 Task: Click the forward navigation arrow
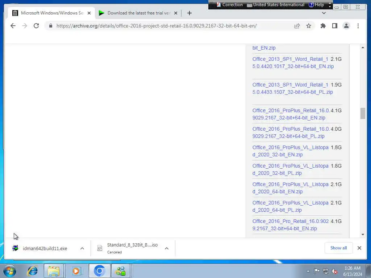point(25,26)
